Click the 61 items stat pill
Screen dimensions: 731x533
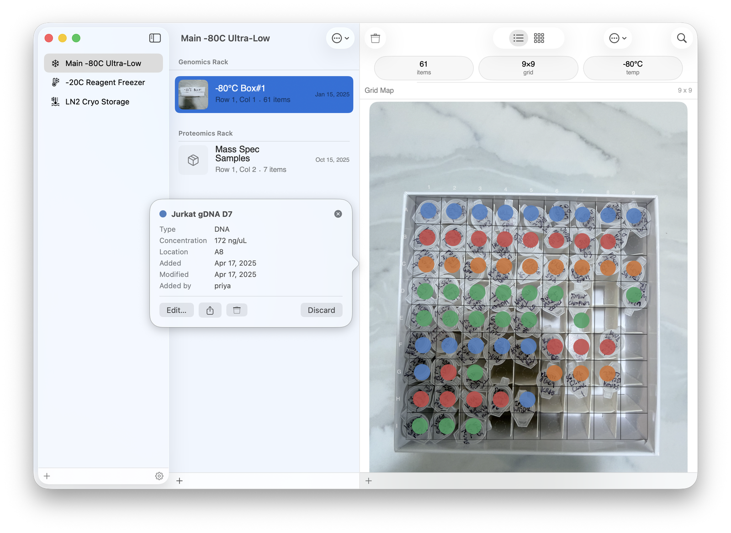(x=424, y=68)
